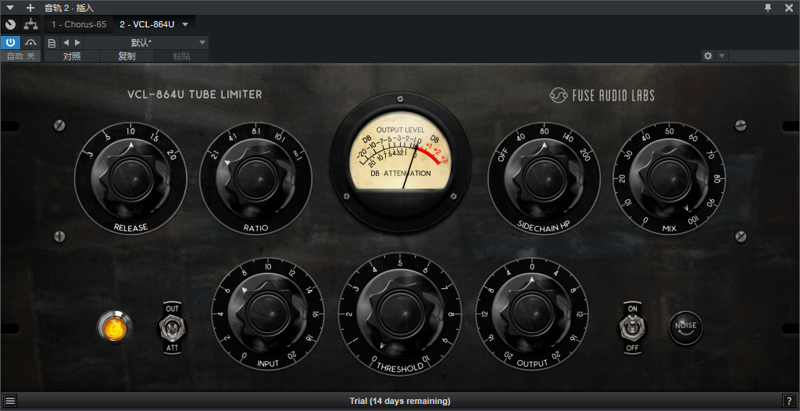Open the hamburger menu at bottom left
This screenshot has width=800, height=411.
click(x=9, y=401)
